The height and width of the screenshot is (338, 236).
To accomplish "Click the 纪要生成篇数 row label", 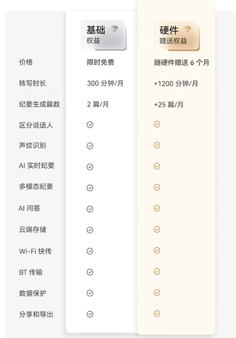I will click(39, 104).
